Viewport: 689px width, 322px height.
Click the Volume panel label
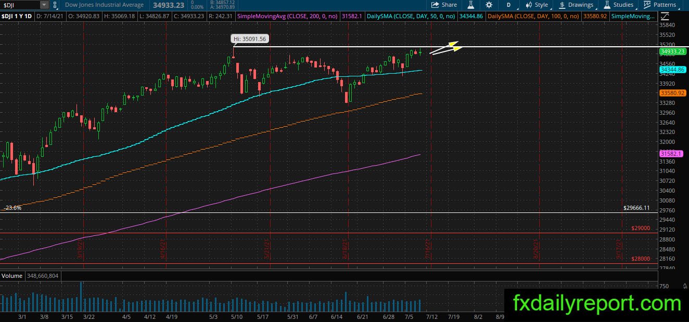click(11, 276)
